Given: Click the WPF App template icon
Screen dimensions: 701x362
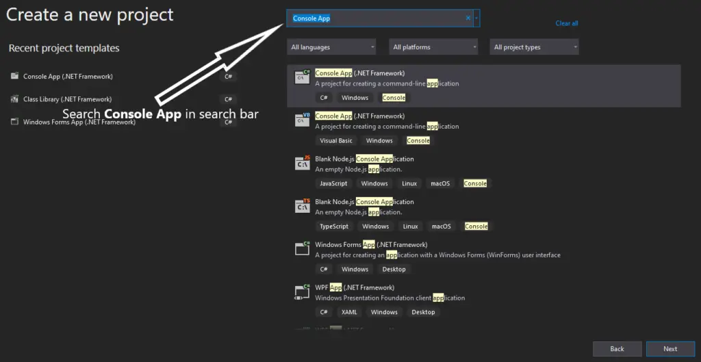Looking at the screenshot, I should tap(302, 292).
